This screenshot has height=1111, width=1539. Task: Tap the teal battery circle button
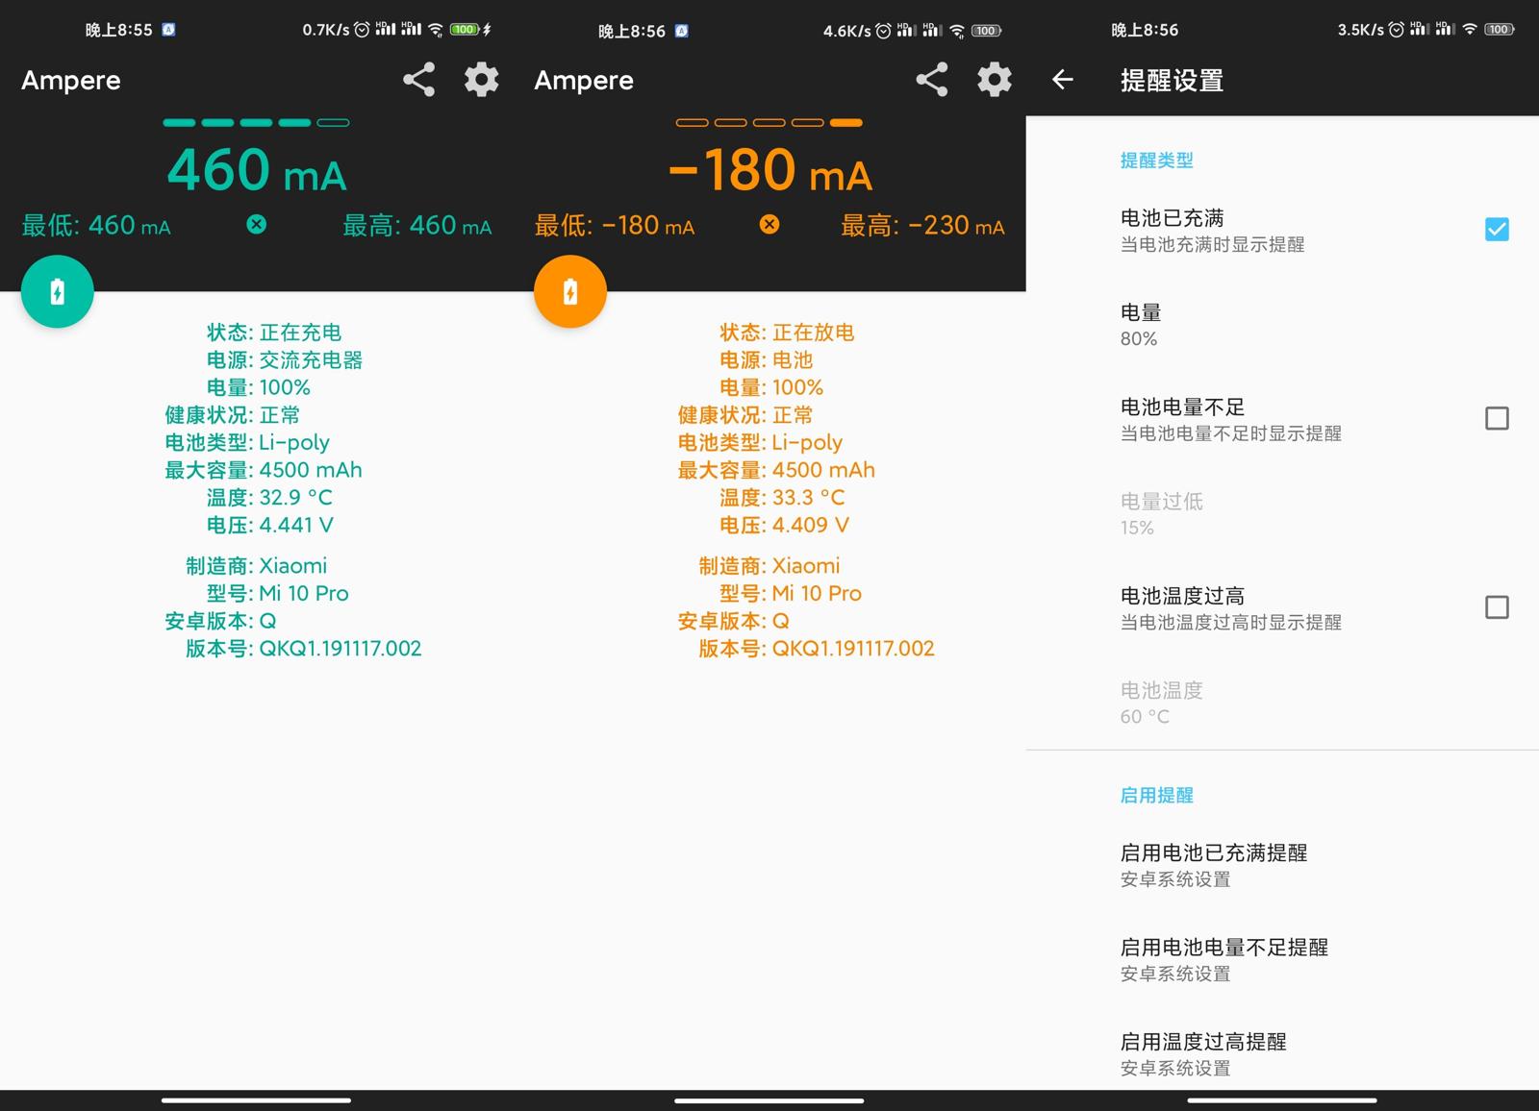(x=57, y=291)
